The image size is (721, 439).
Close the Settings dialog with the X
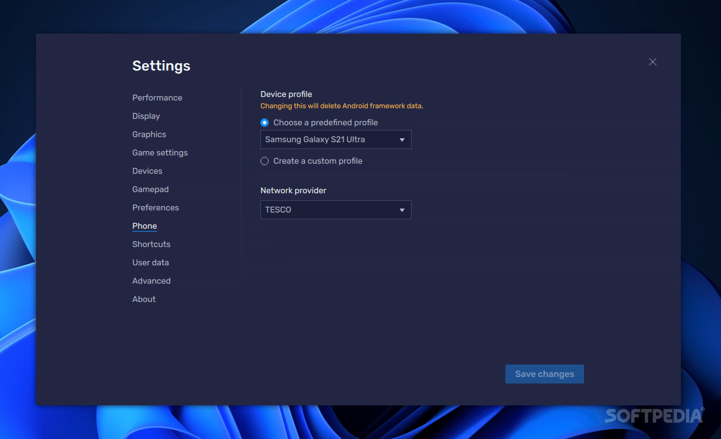[x=653, y=62]
